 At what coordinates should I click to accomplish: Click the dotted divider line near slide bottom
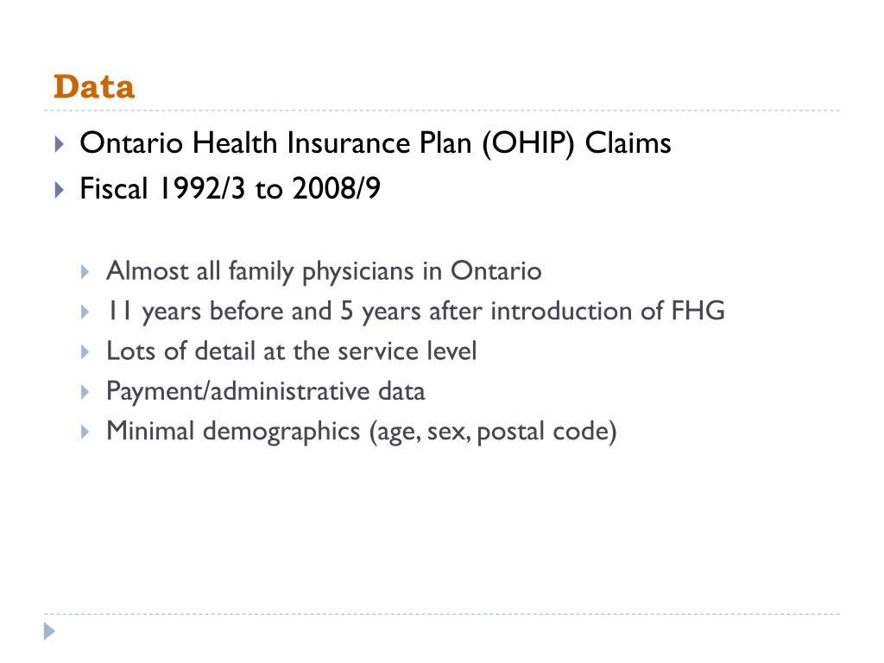tap(442, 614)
